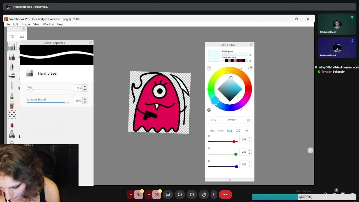Toggle the muted microphone button
This screenshot has width=359, height=202.
(139, 194)
